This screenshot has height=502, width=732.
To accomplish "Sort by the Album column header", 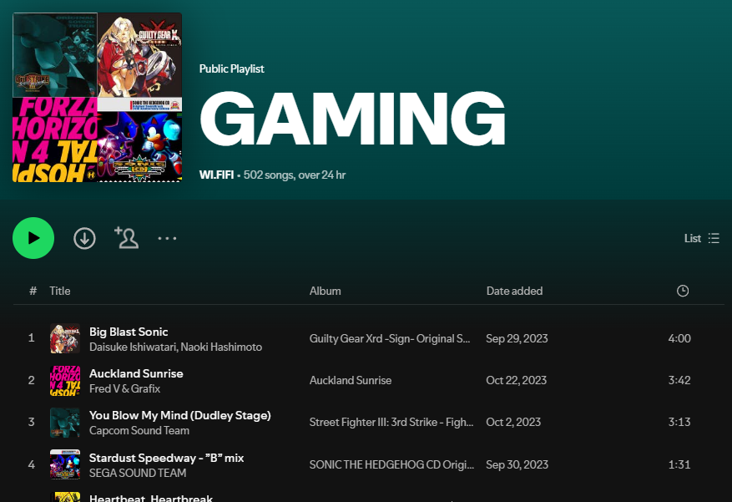I will (x=325, y=291).
